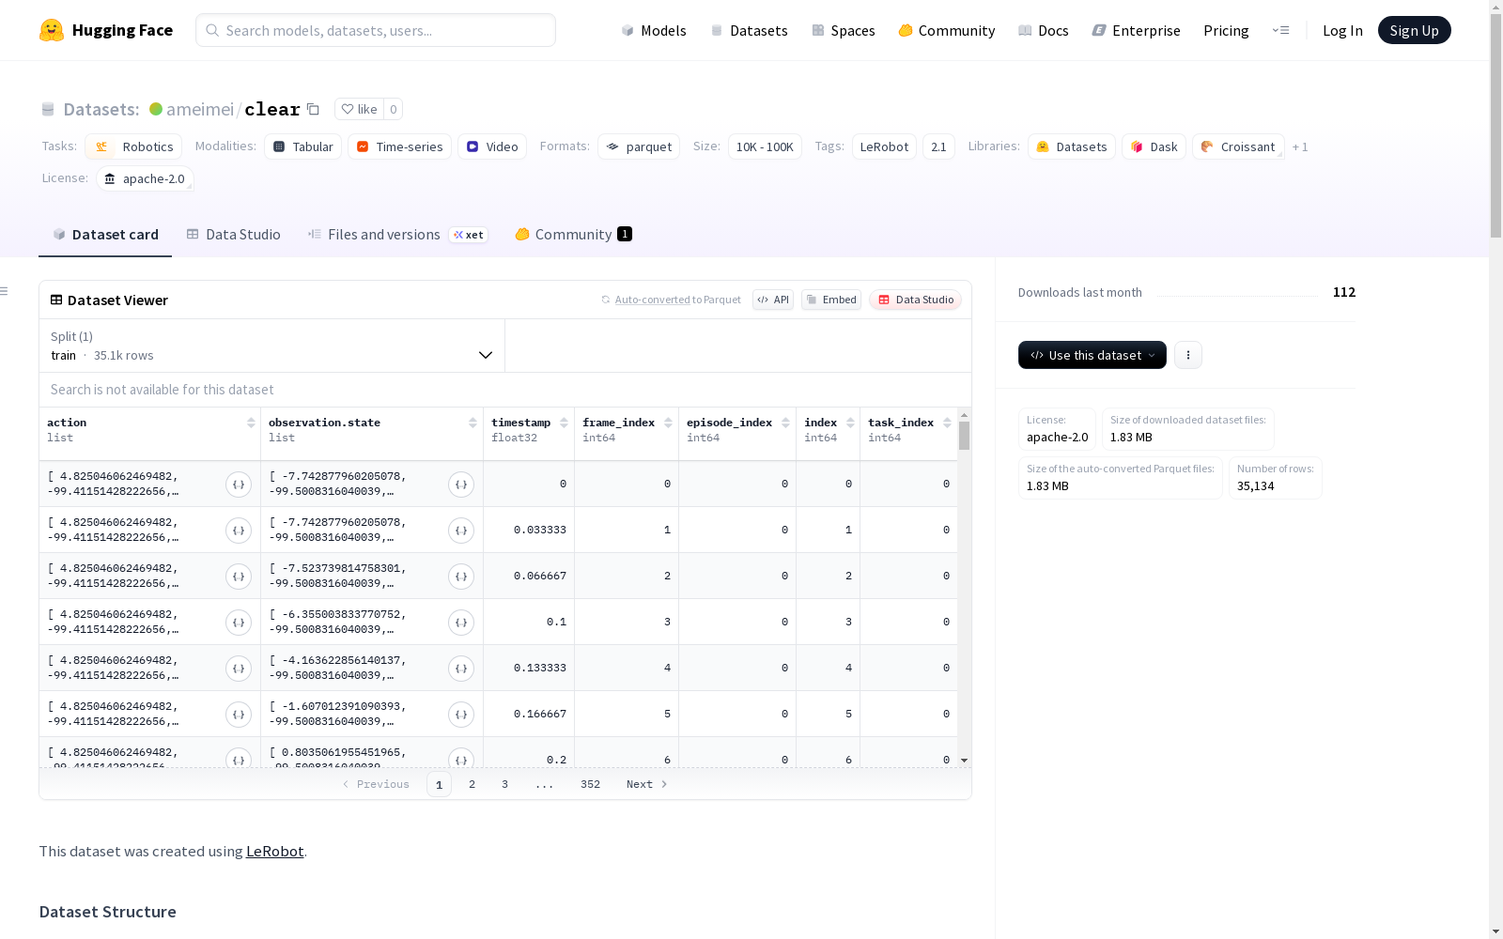Focus the search models, datasets, users field
Image resolution: width=1503 pixels, height=939 pixels.
coord(376,30)
